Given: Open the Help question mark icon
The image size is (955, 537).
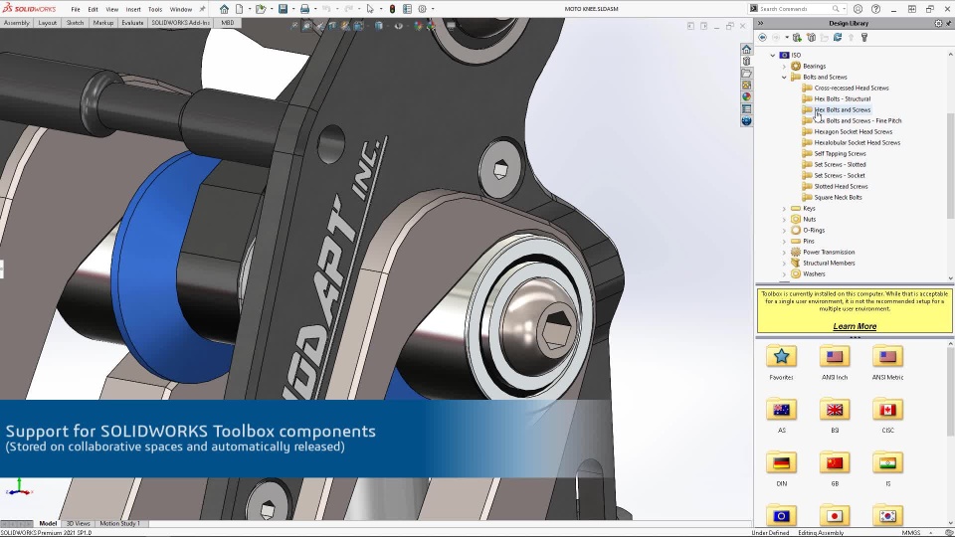Looking at the screenshot, I should pyautogui.click(x=875, y=9).
